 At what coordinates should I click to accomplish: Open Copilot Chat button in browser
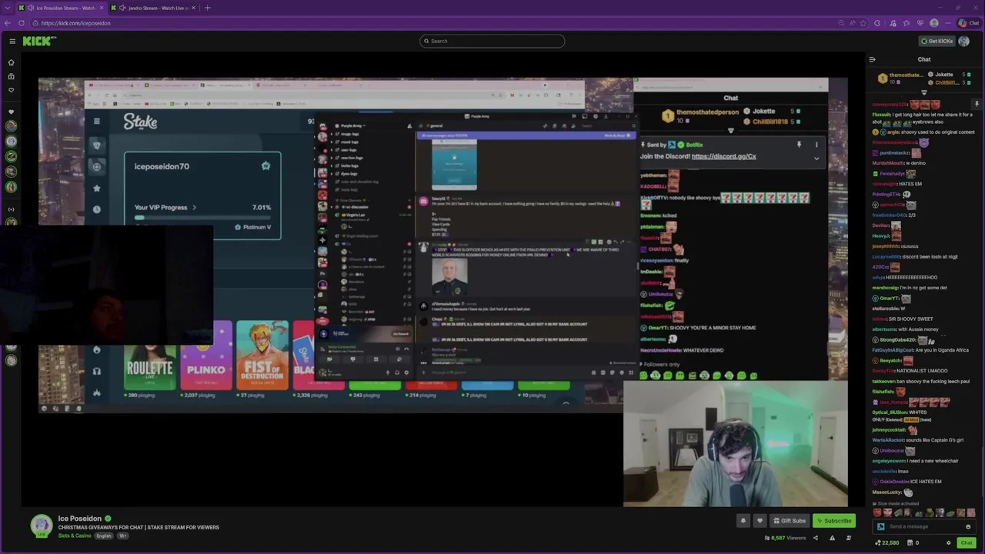[969, 23]
